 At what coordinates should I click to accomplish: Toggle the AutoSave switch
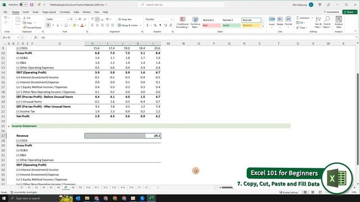[x=23, y=4]
